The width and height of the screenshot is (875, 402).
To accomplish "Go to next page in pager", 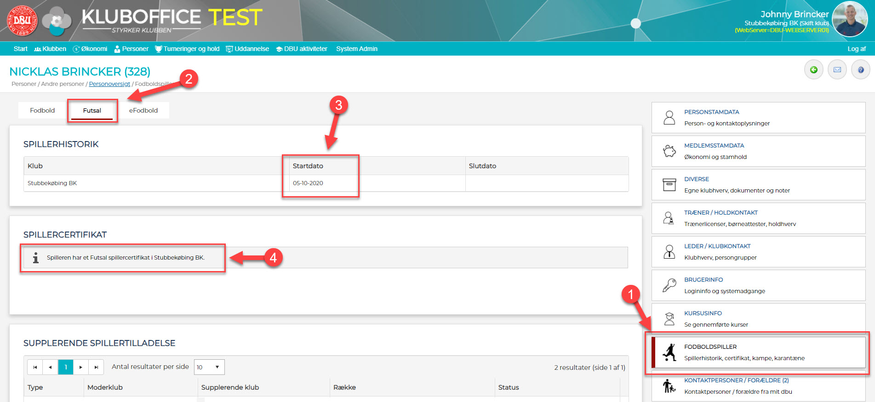I will (81, 367).
